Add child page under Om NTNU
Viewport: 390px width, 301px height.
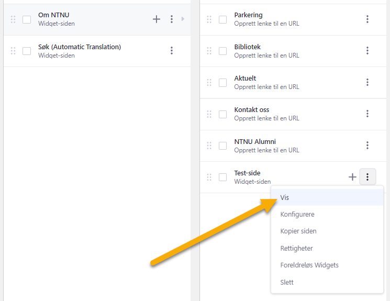point(157,19)
